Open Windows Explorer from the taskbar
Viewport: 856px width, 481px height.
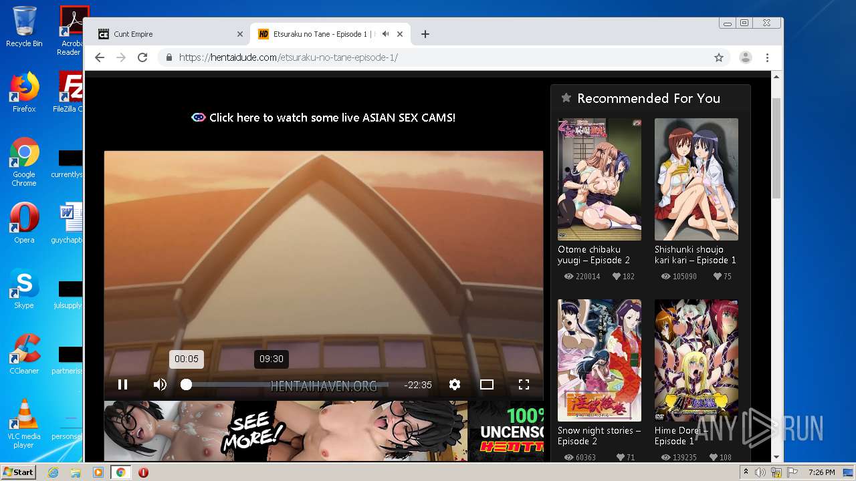[76, 472]
